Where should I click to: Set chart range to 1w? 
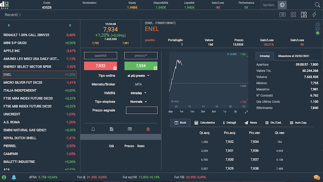(x=181, y=112)
